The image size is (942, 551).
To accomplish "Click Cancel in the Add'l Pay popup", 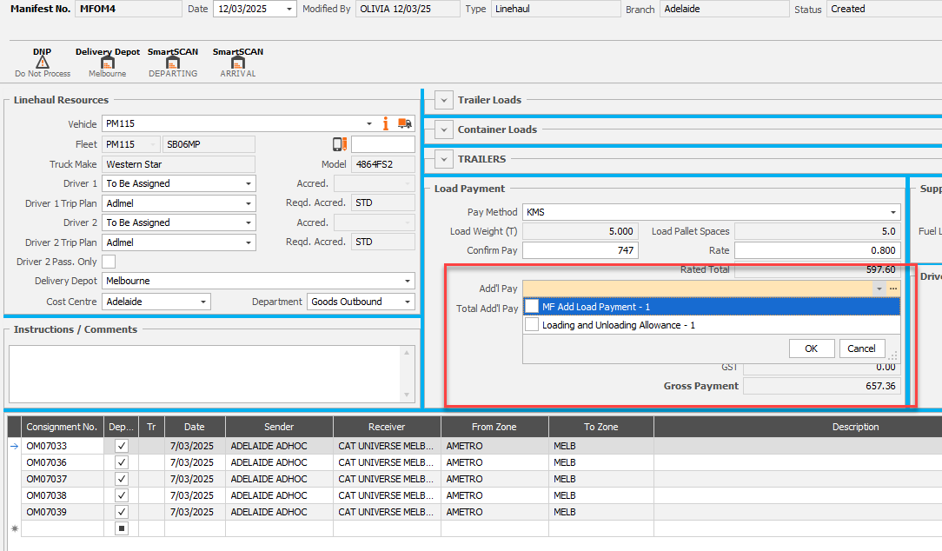I will point(861,349).
